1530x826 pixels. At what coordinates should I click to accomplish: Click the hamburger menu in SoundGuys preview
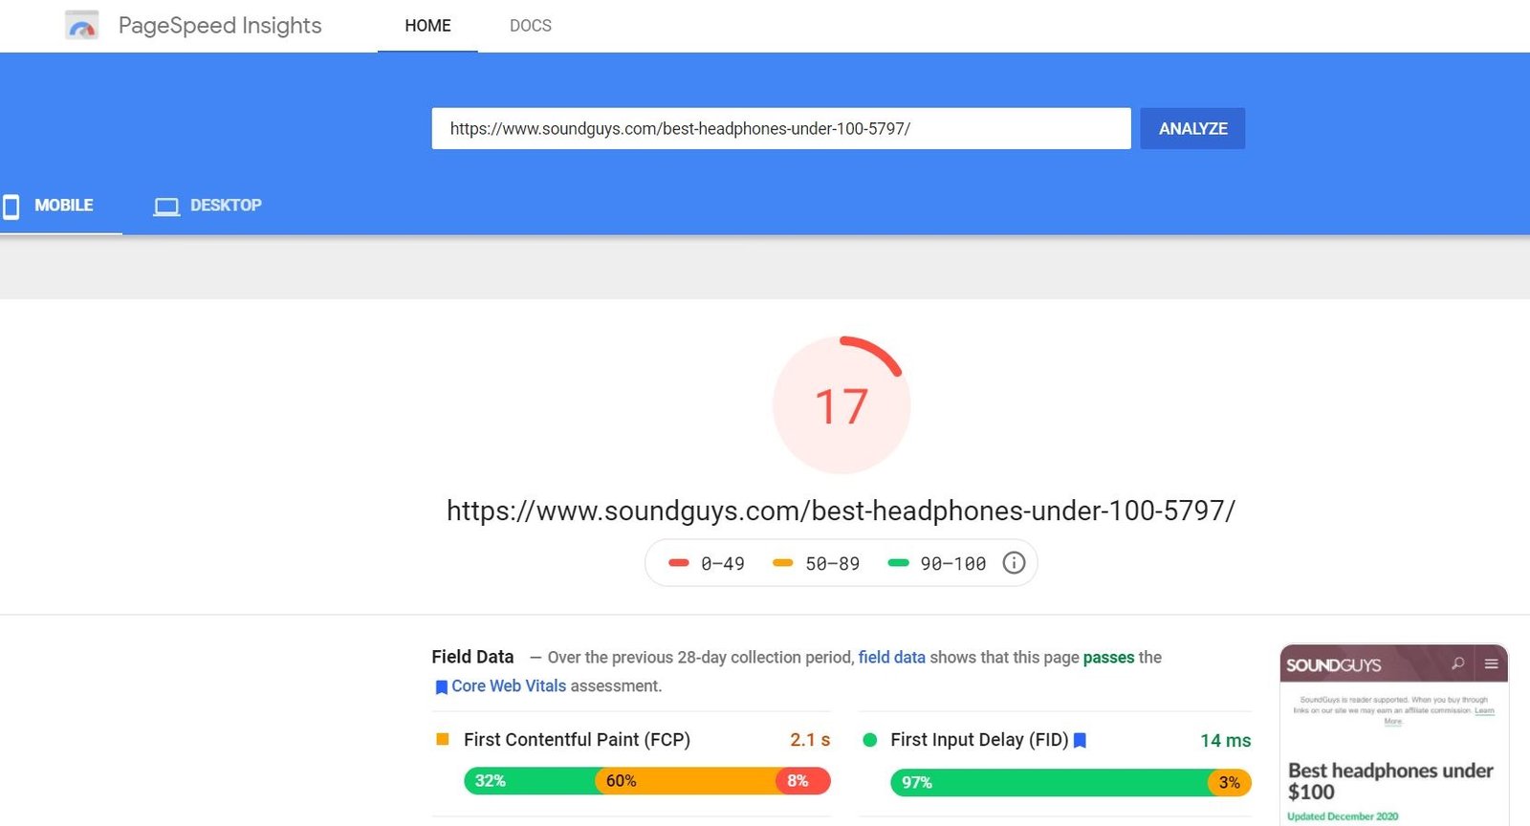coord(1491,663)
